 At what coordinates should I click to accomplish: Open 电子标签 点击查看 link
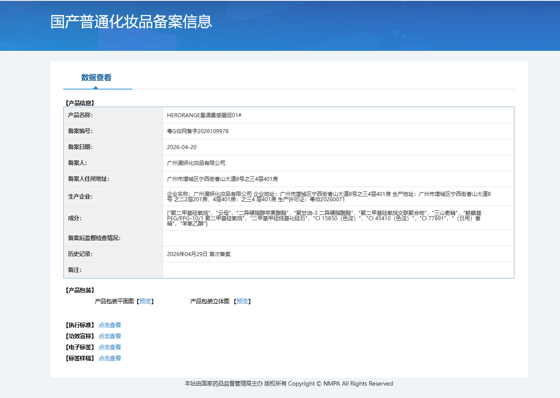coord(110,347)
